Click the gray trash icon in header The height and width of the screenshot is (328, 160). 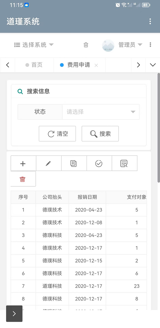pyautogui.click(x=86, y=45)
